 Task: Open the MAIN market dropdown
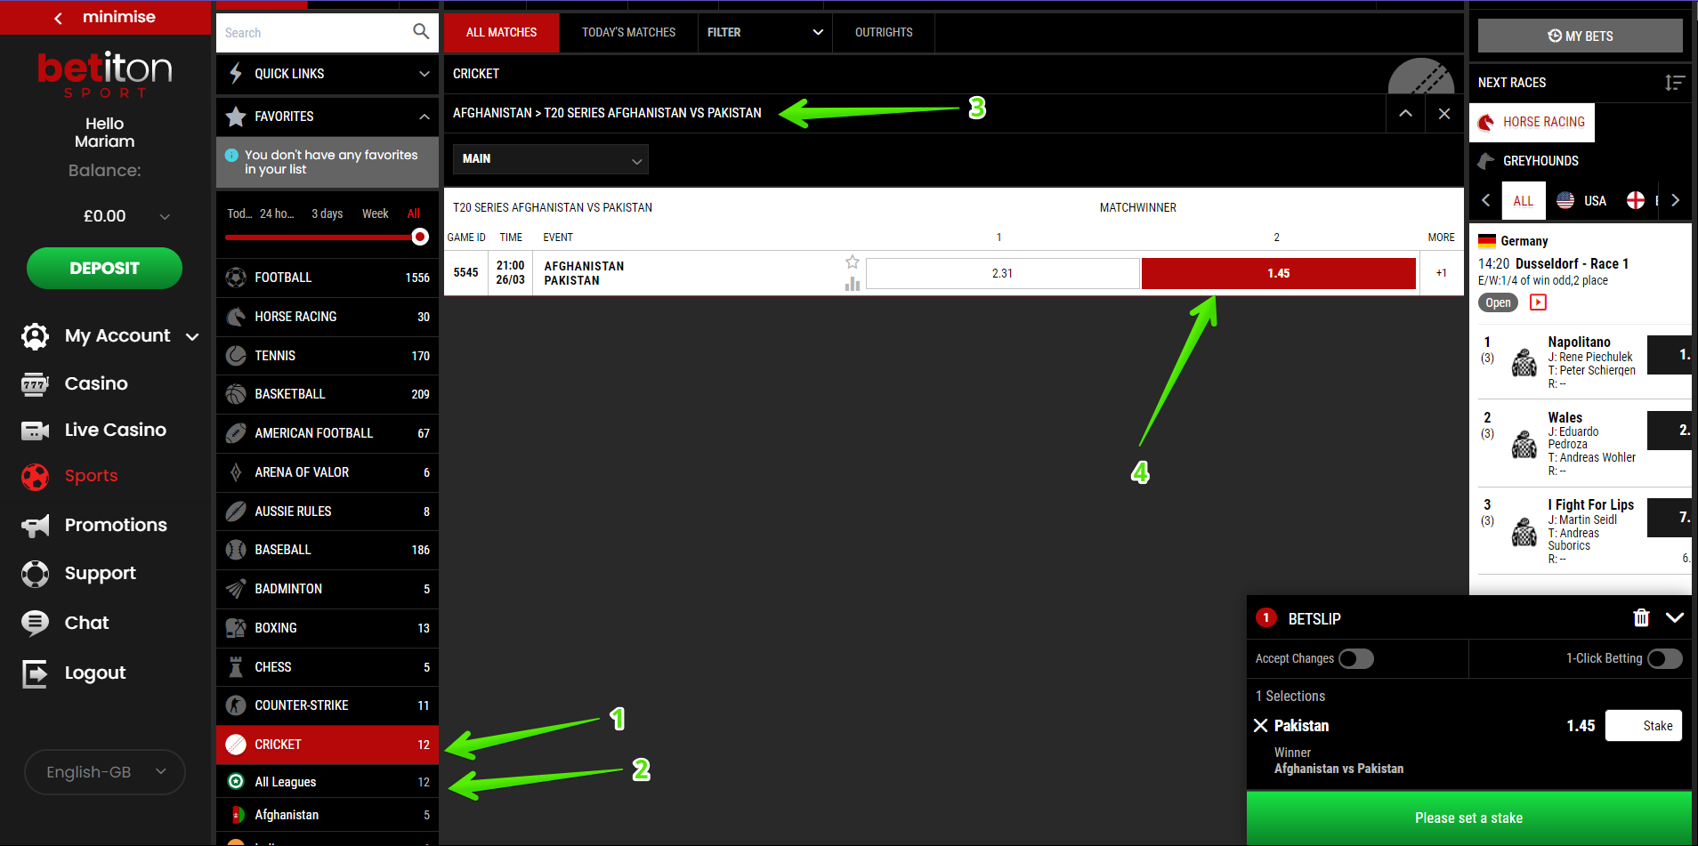click(x=551, y=159)
